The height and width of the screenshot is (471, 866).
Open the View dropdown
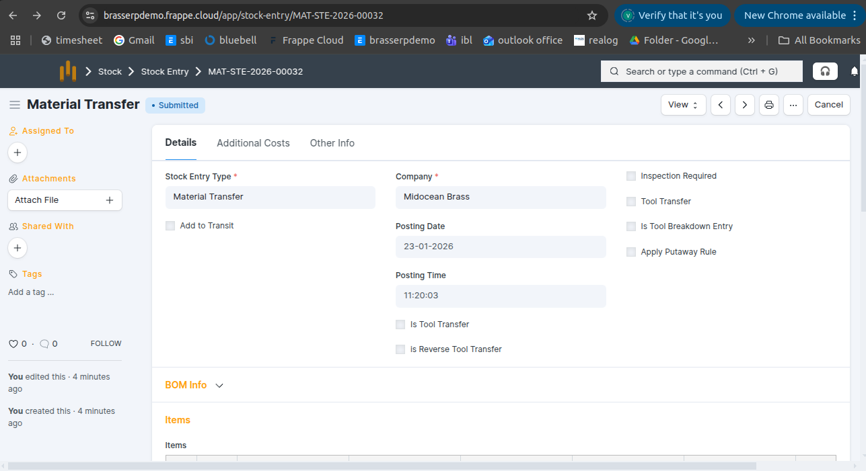point(683,105)
